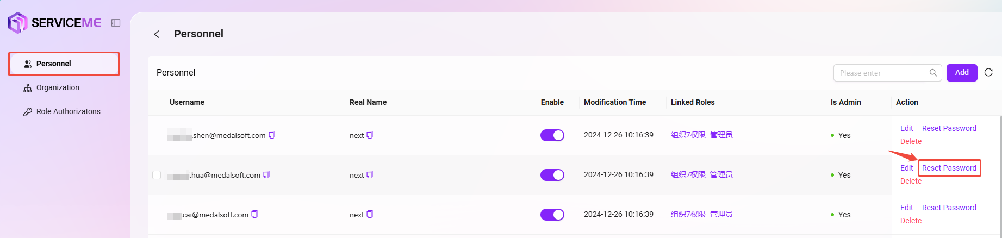Reset password for cai@medalsoft.com
The width and height of the screenshot is (1002, 238).
(949, 208)
